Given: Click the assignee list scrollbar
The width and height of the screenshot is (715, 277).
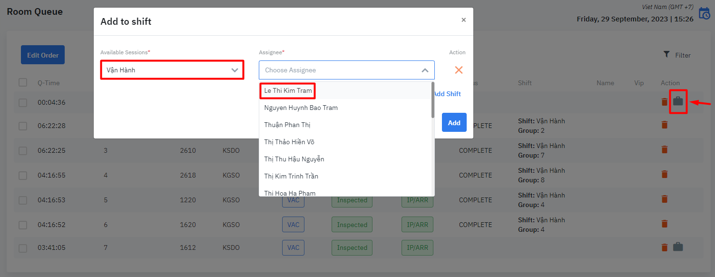Looking at the screenshot, I should (432, 101).
